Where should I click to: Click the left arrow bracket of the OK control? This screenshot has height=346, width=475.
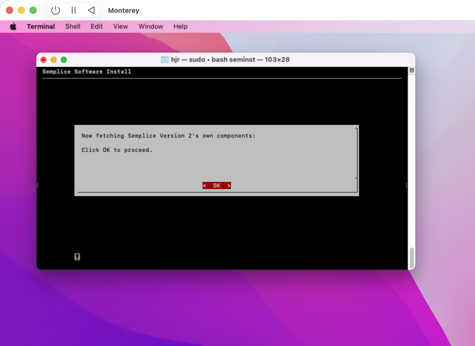[204, 185]
